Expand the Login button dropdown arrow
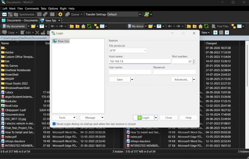Image resolution: width=249 pixels, height=159 pixels. (156, 117)
